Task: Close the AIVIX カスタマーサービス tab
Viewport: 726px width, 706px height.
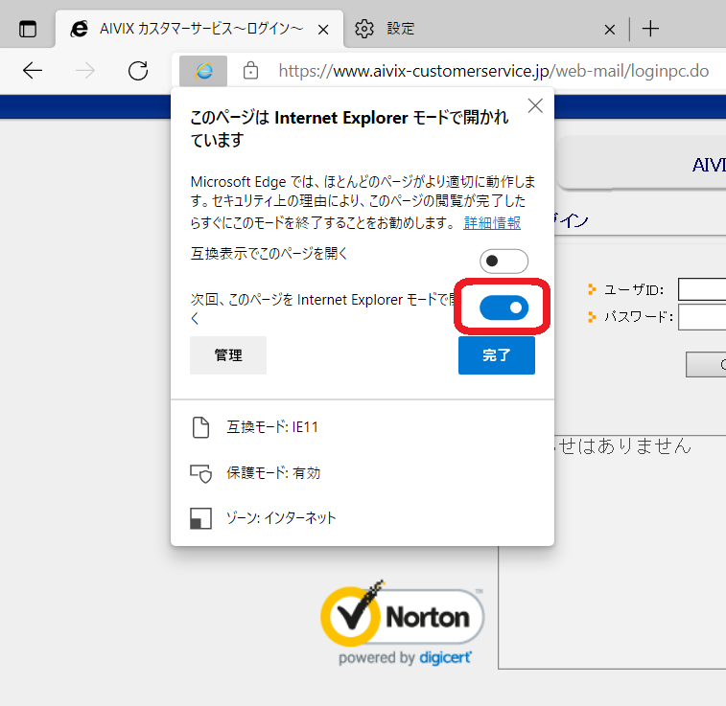Action: click(x=323, y=30)
